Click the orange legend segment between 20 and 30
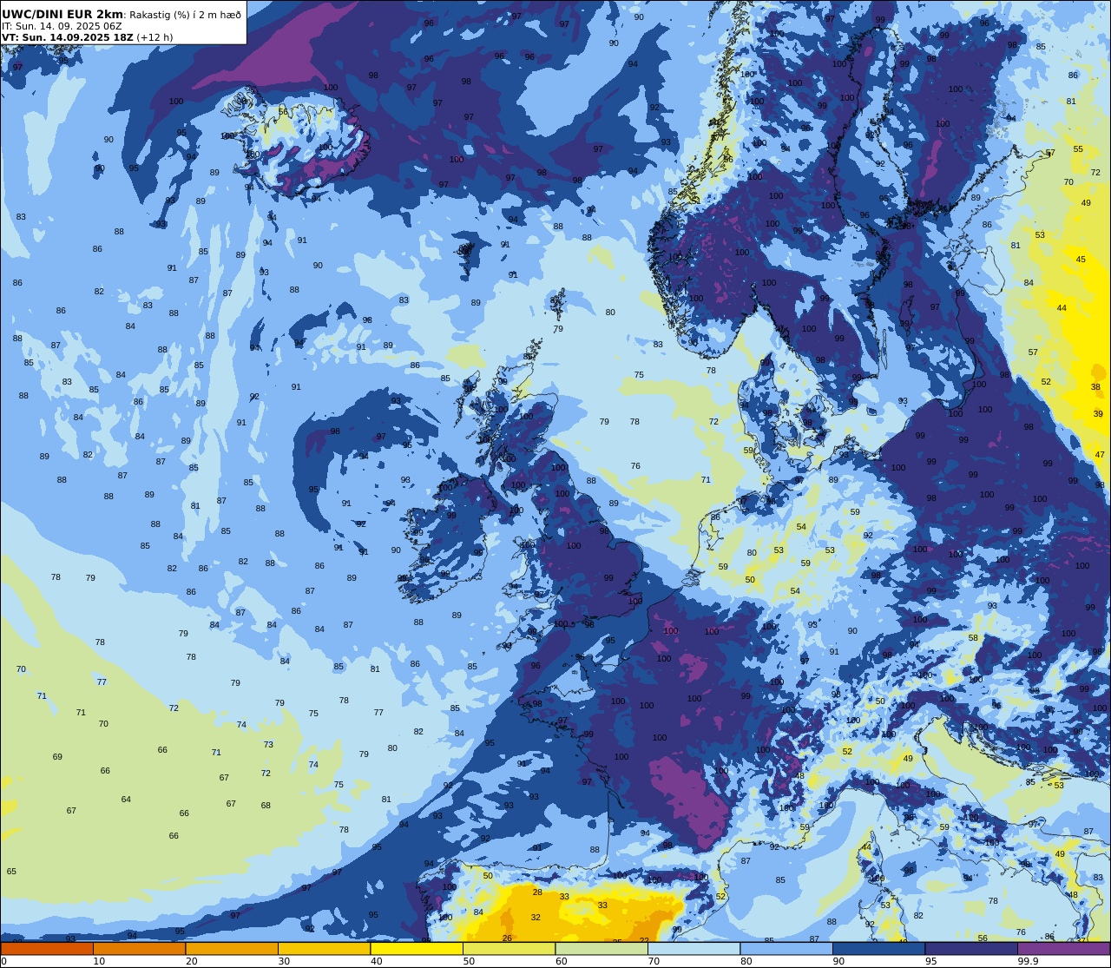This screenshot has height=968, width=1111. (232, 948)
